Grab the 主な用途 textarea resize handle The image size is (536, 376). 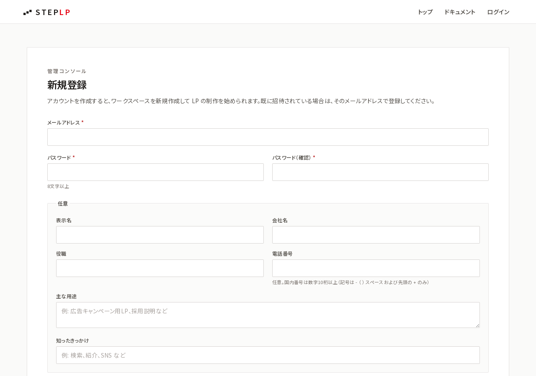point(477,325)
